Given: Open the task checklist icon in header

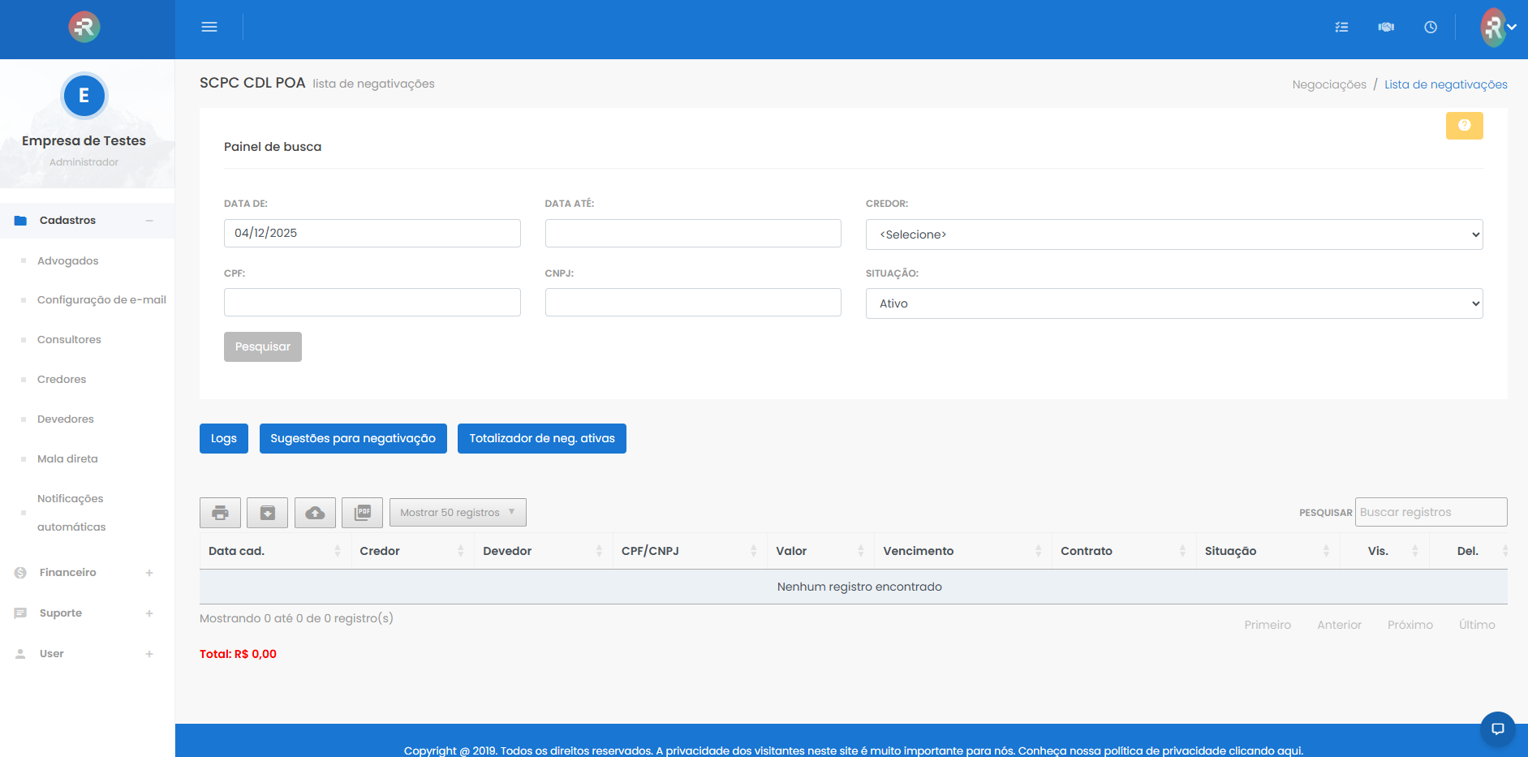Looking at the screenshot, I should 1341,28.
